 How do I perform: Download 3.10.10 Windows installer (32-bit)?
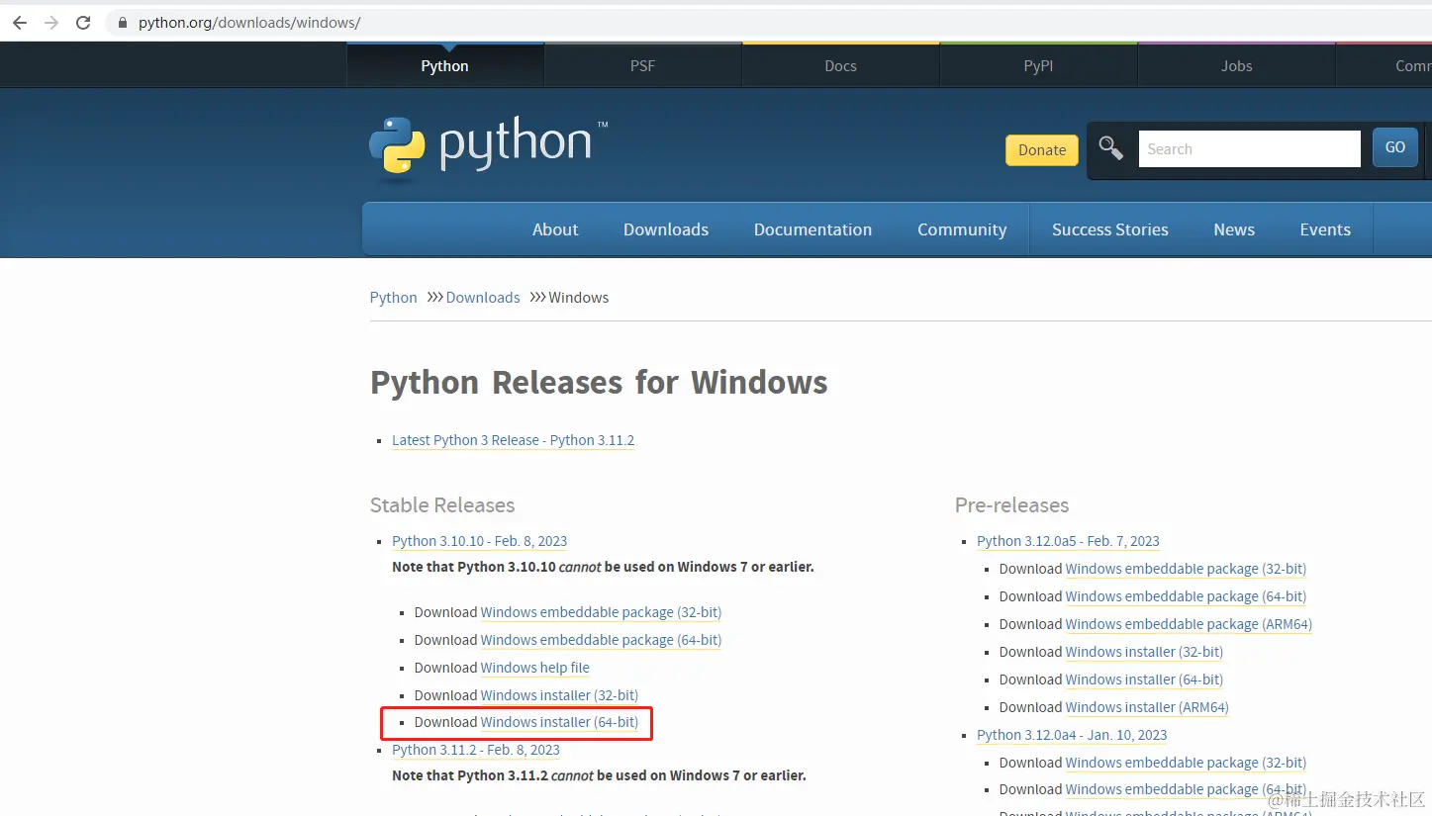(560, 696)
